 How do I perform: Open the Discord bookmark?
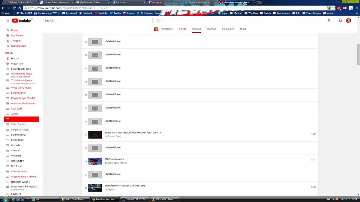coord(128,13)
